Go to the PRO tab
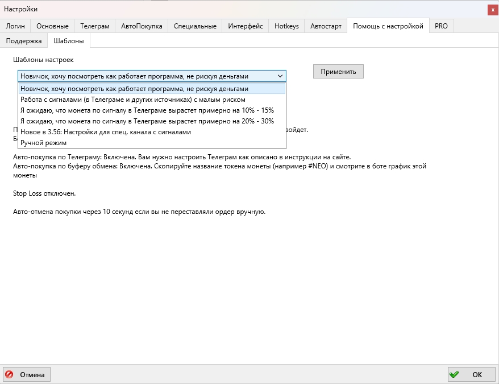This screenshot has width=499, height=384. [441, 26]
